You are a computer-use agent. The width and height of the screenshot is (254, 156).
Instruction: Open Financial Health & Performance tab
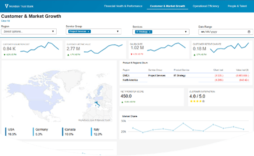pyautogui.click(x=123, y=6)
